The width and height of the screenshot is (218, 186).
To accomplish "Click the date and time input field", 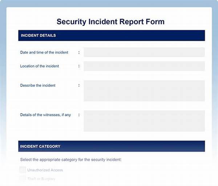I will 144,52.
